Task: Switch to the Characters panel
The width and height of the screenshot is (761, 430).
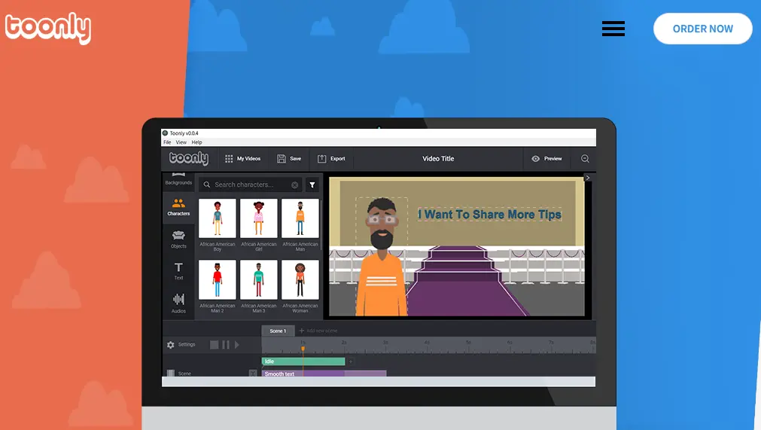Action: 178,207
